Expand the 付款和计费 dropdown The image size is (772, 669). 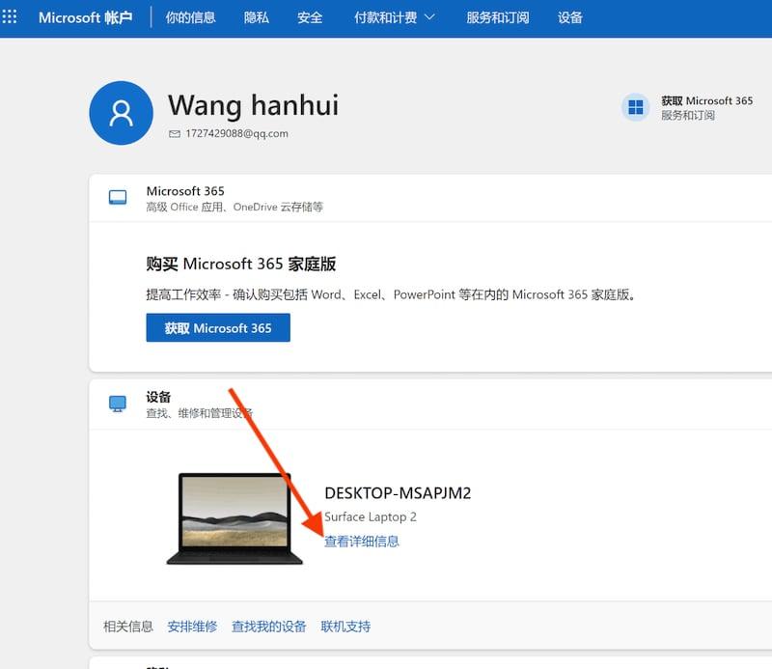pyautogui.click(x=395, y=17)
